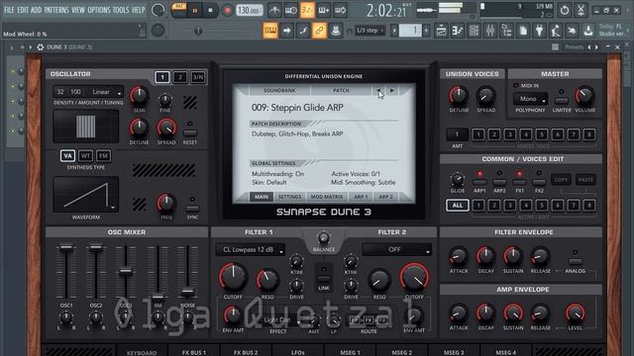The image size is (634, 356).
Task: Toggle the filter envelope ANALOG switch
Action: (x=575, y=261)
